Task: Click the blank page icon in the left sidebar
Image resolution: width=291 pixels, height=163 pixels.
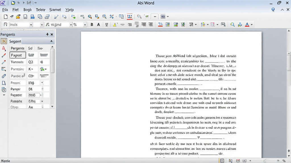Action: click(x=4, y=83)
